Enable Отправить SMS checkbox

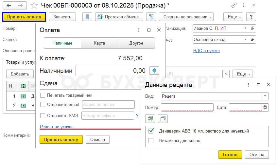pyautogui.click(x=43, y=116)
